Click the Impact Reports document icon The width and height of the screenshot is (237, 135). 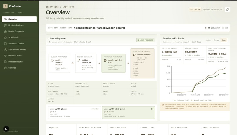(5, 62)
